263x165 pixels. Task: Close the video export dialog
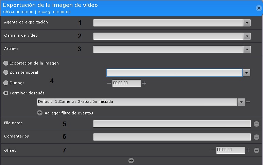259,8
